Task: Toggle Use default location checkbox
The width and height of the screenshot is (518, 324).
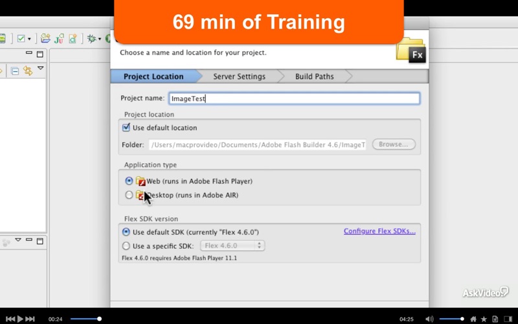Action: point(126,127)
